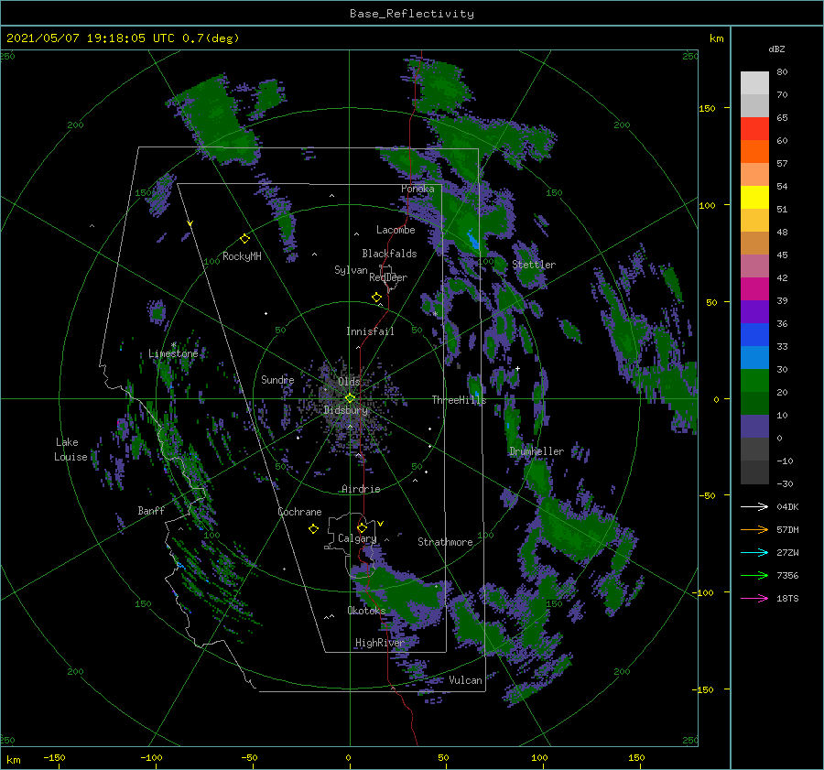Click the Sundre label
The width and height of the screenshot is (824, 770).
coord(277,379)
